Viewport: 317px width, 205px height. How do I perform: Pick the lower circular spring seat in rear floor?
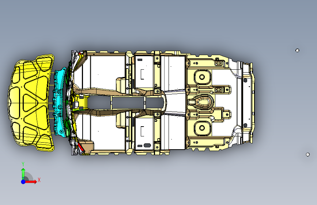pyautogui.click(x=202, y=128)
